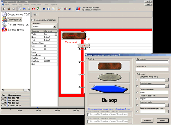
Task: Click the Подсказка input field
Action: pyautogui.click(x=152, y=70)
